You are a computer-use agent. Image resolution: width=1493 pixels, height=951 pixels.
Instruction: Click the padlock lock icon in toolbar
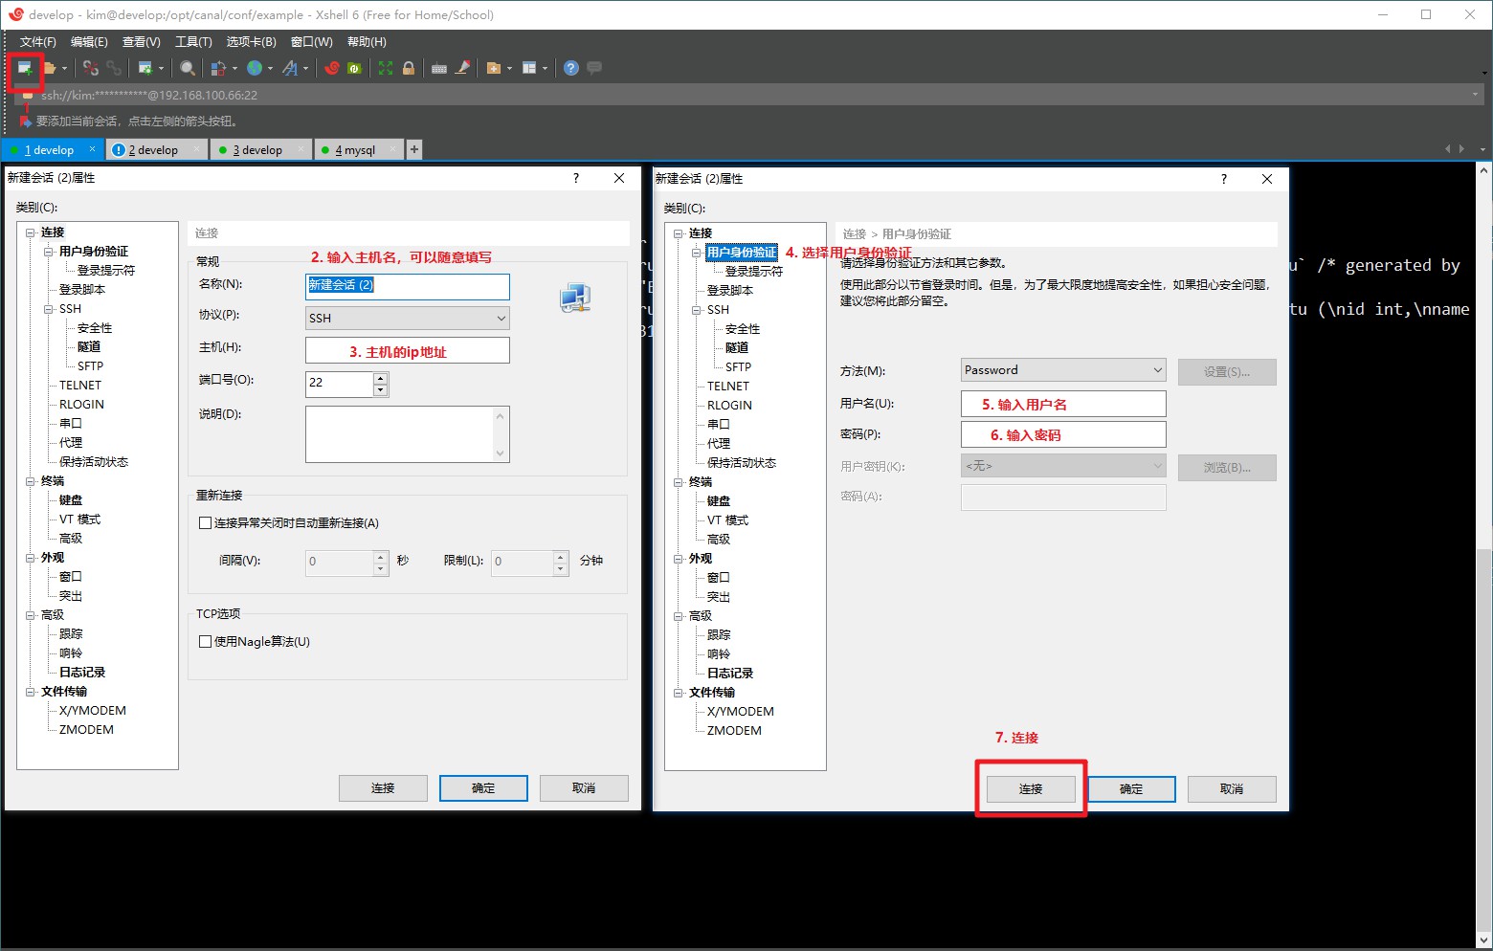(x=409, y=68)
